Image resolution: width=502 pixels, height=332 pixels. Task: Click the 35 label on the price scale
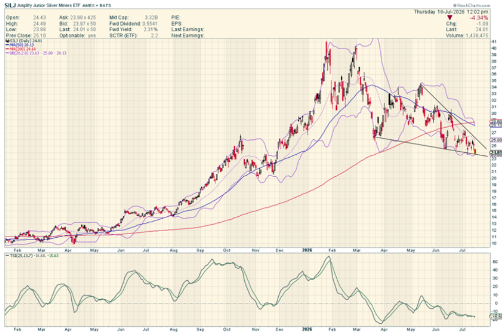494,81
